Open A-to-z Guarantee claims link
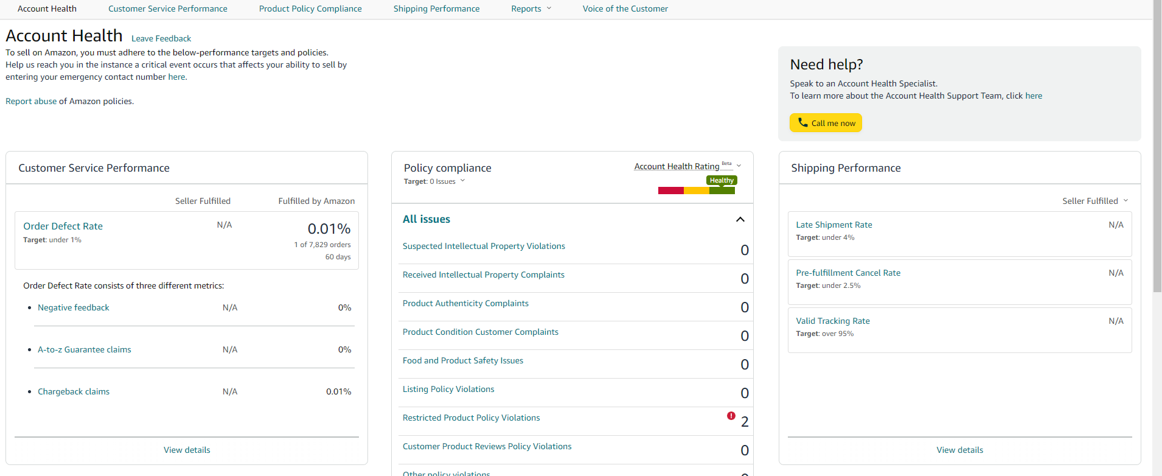Viewport: 1162px width, 476px height. tap(85, 349)
